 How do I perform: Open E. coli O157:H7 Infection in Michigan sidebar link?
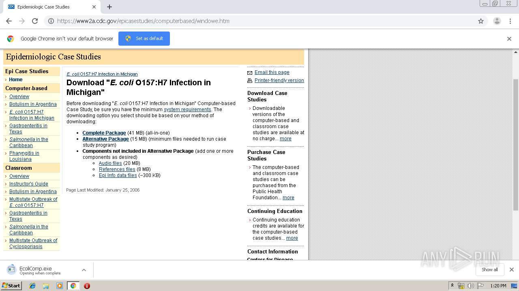(32, 115)
